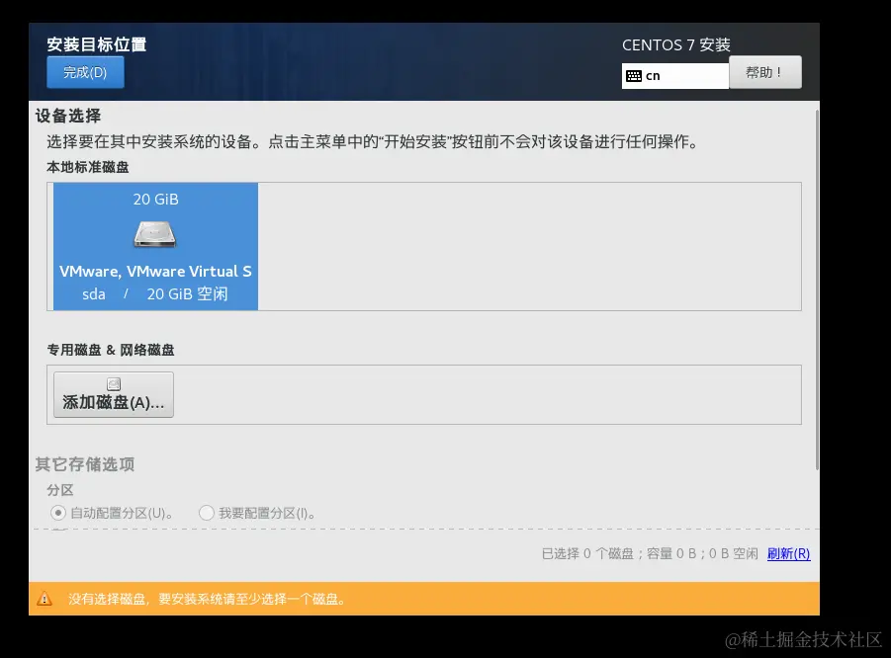Click the 其它存储选项 heading
Image resolution: width=891 pixels, height=658 pixels.
(x=85, y=464)
